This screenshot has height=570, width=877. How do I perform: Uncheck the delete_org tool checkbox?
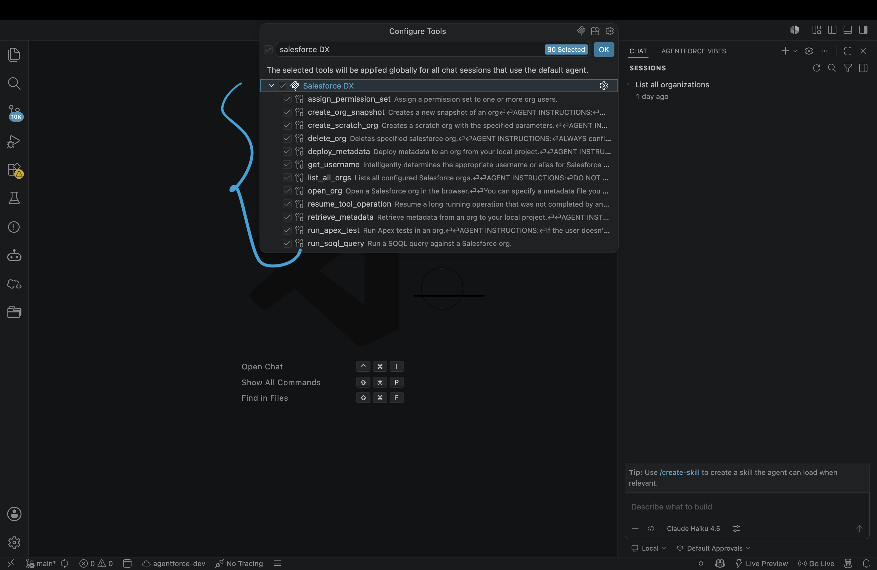coord(287,138)
